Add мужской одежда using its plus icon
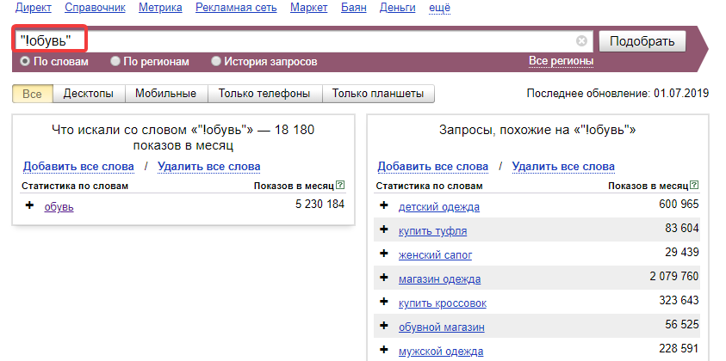This screenshot has width=726, height=361. coord(384,350)
